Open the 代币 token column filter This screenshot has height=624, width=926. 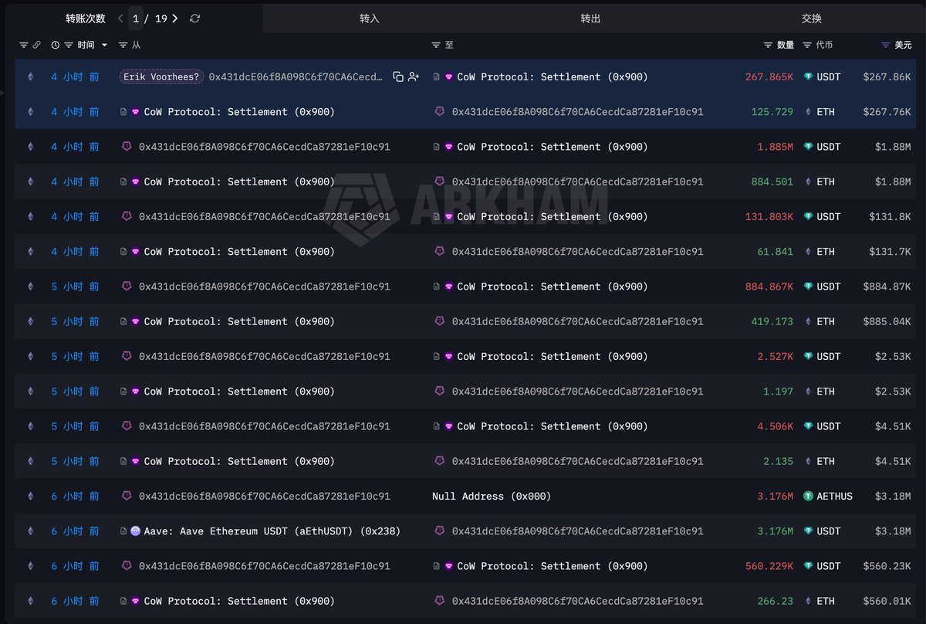807,45
